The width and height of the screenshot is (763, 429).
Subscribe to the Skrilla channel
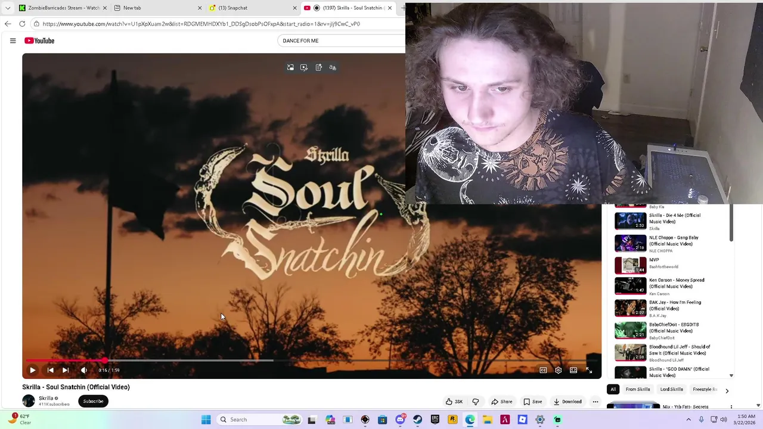point(93,401)
